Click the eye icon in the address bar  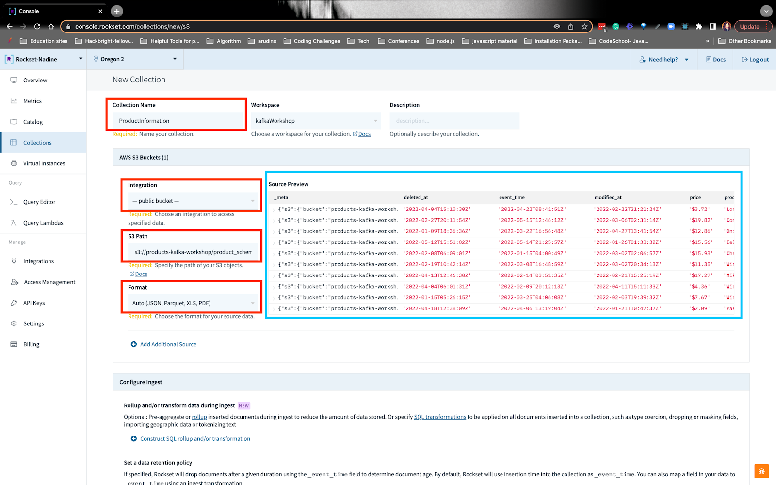(557, 26)
